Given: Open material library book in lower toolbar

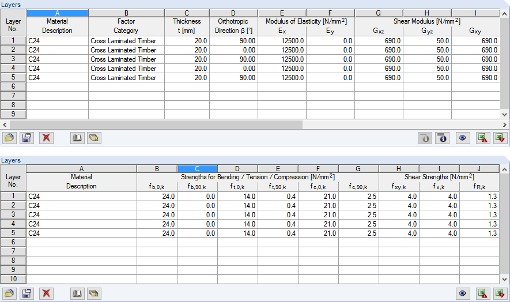Looking at the screenshot, I should (77, 293).
